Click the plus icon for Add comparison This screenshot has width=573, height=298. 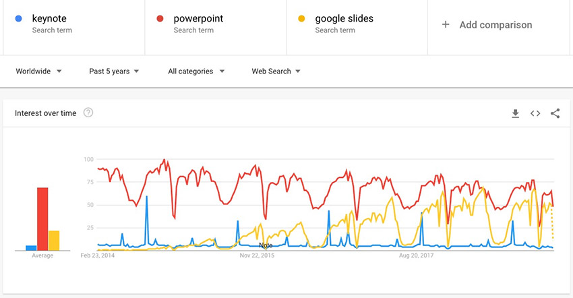[446, 25]
